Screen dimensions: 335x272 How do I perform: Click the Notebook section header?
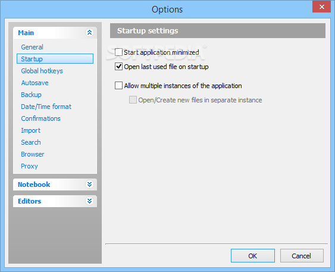tap(55, 185)
